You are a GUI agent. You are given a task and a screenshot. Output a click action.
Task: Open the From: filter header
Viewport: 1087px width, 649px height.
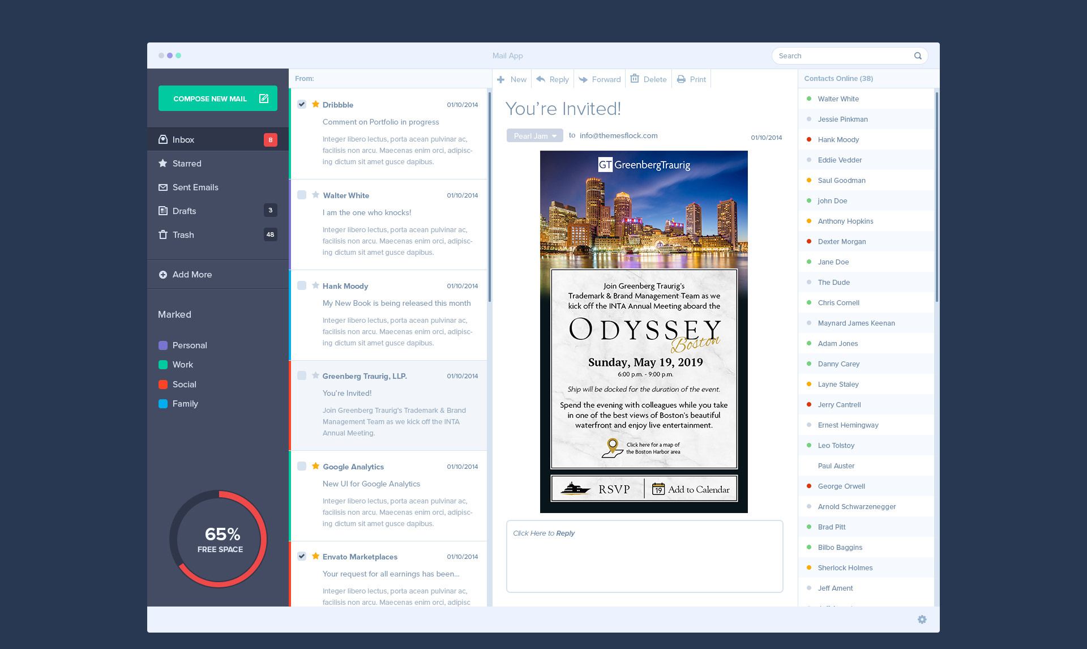pos(305,79)
